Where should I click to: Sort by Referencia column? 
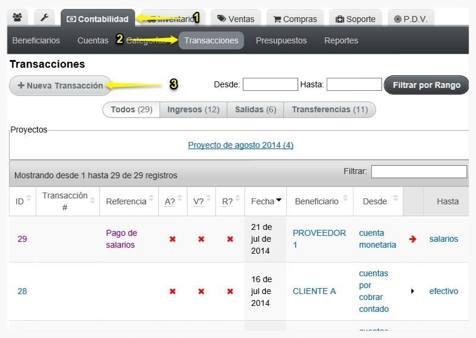click(129, 201)
